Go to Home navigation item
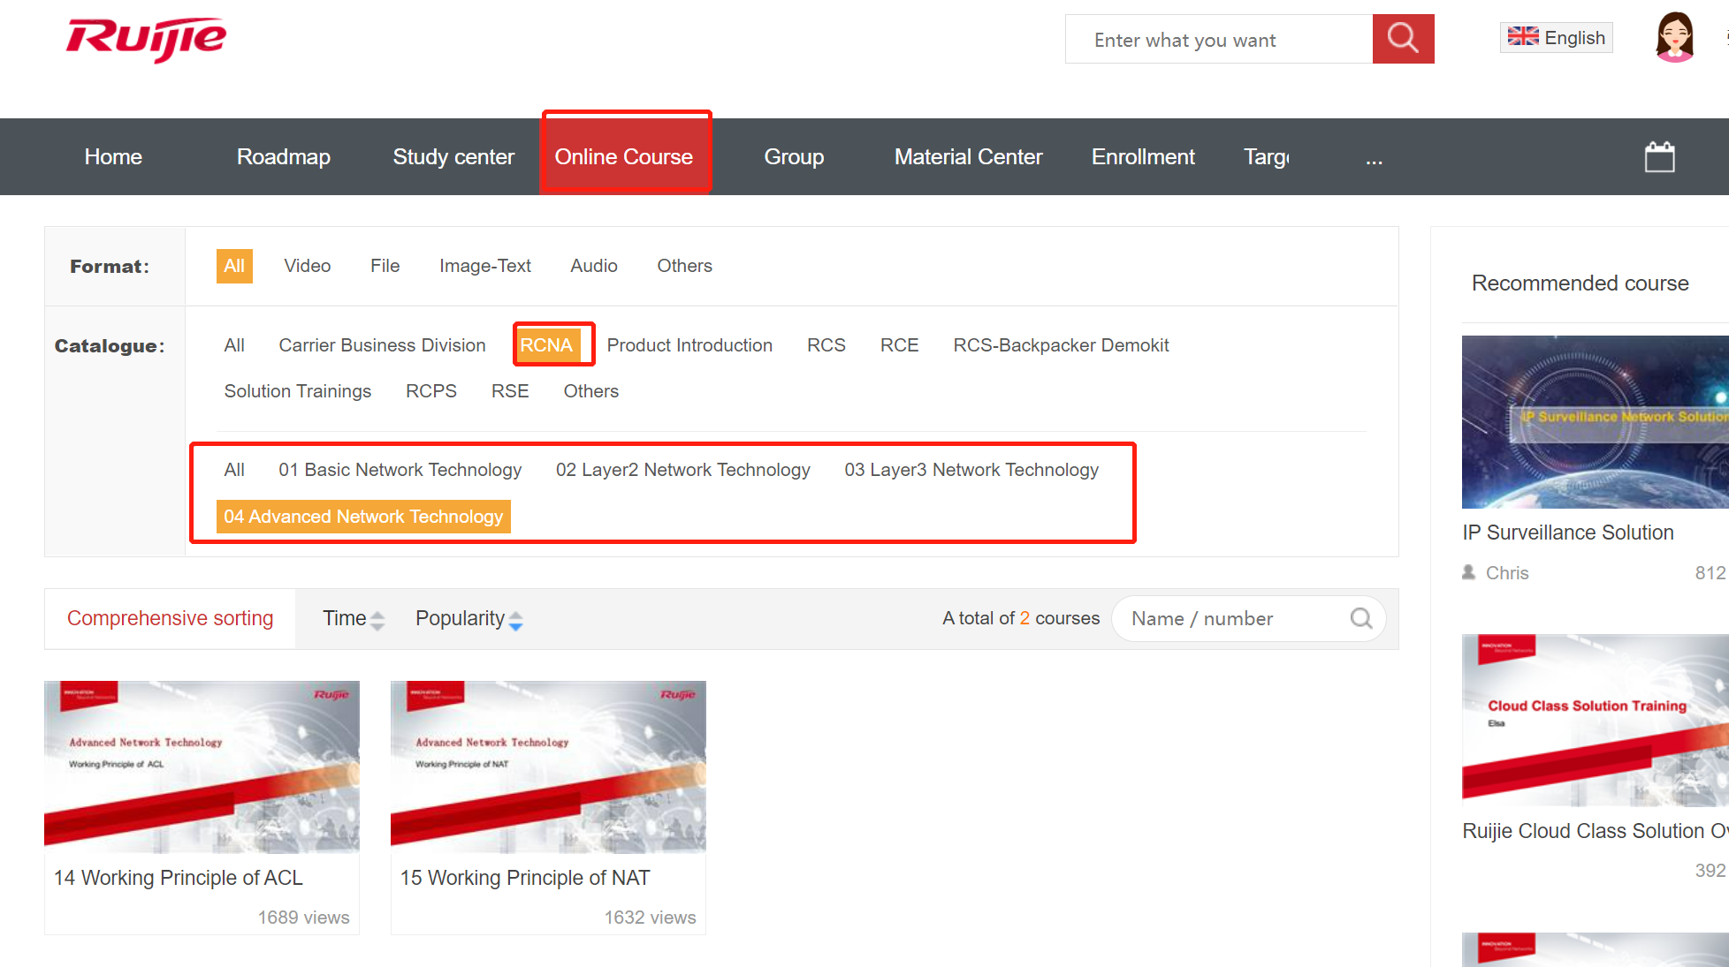Viewport: 1729px width, 967px height. 113,157
